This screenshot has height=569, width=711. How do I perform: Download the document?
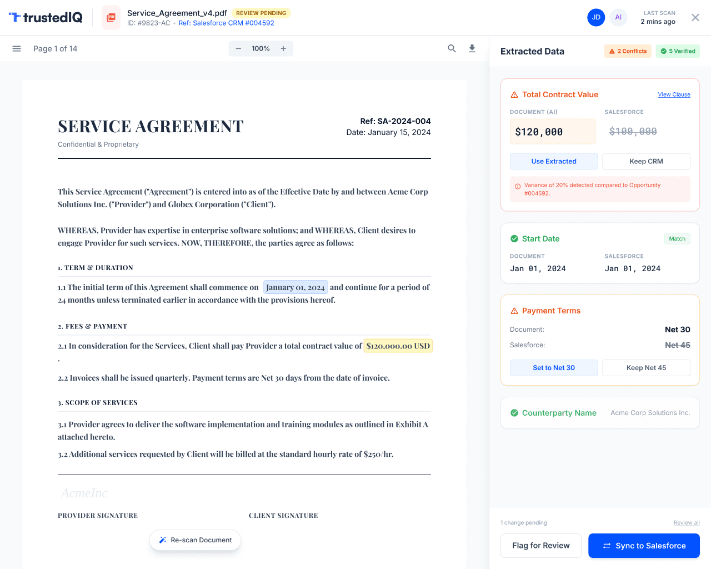[472, 49]
